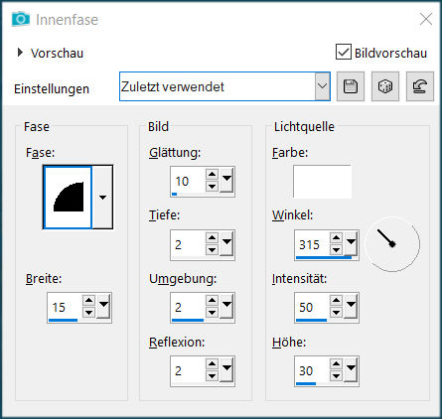The height and width of the screenshot is (419, 442).
Task: Open the Farbe white color swatch
Action: pyautogui.click(x=322, y=182)
